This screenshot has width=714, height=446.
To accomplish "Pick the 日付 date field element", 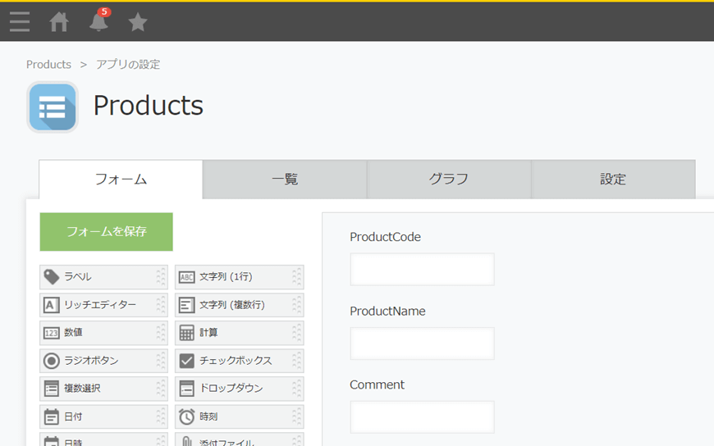I will point(103,416).
